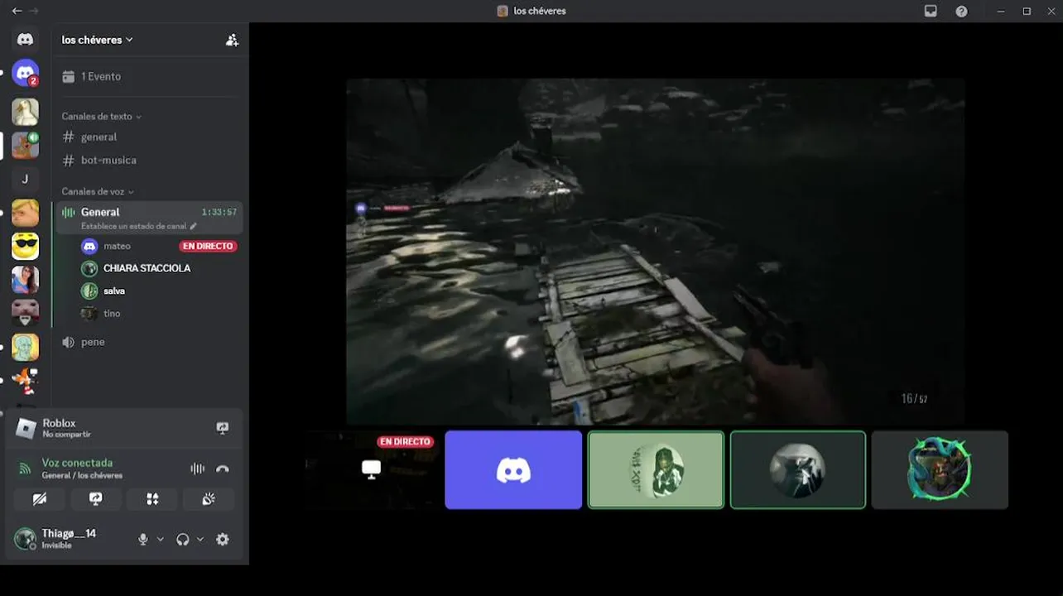Open the Squidward avatar server
Image resolution: width=1063 pixels, height=596 pixels.
pyautogui.click(x=25, y=347)
